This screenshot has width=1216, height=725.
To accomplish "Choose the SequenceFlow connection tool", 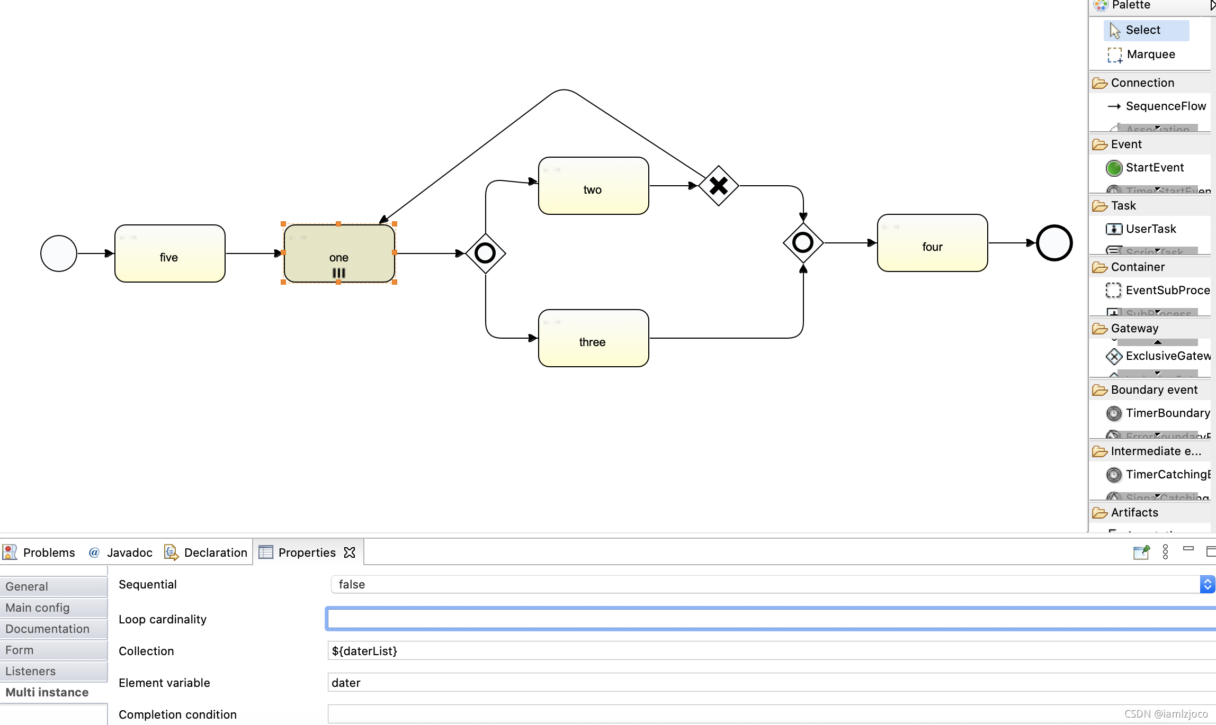I will 1165,106.
